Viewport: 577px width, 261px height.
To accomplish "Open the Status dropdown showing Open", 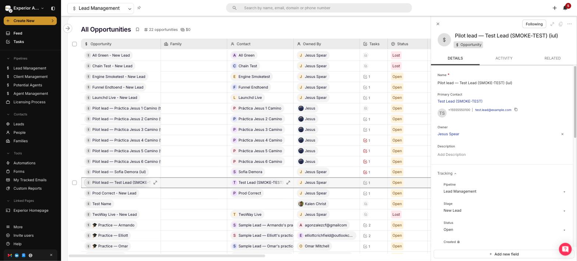I will pos(505,230).
